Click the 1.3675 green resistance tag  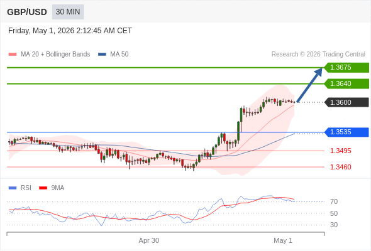(x=346, y=68)
